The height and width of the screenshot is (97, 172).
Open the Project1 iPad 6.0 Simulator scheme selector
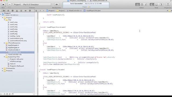(x=32, y=5)
